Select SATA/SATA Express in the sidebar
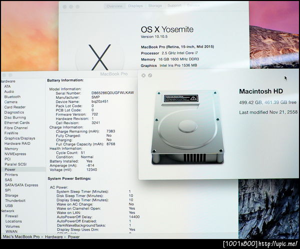Image resolution: width=300 pixels, height=249 pixels. [x=21, y=185]
